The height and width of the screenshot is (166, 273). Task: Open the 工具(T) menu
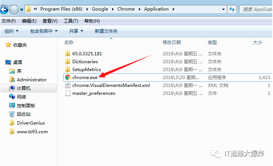(x=71, y=21)
